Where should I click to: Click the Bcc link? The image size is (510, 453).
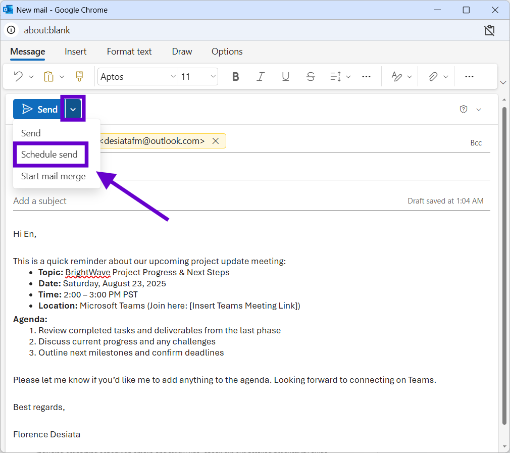[x=476, y=143]
